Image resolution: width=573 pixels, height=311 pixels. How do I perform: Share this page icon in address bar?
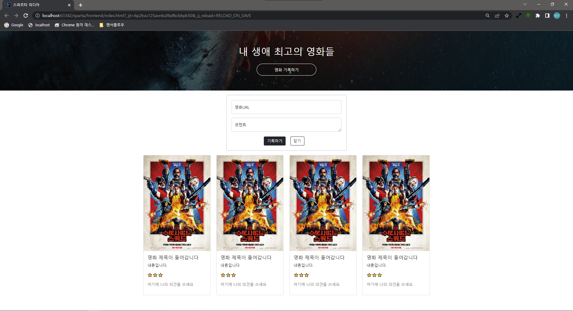pyautogui.click(x=497, y=16)
